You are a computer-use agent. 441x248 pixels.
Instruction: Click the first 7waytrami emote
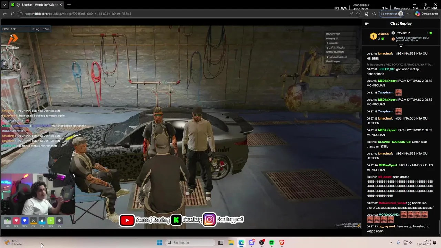(x=398, y=92)
